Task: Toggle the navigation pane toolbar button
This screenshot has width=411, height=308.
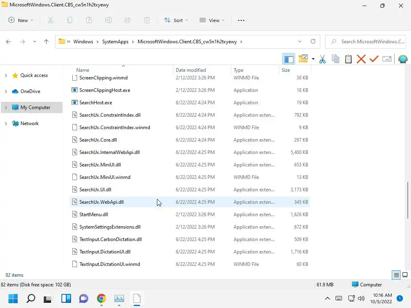Action: (x=289, y=59)
